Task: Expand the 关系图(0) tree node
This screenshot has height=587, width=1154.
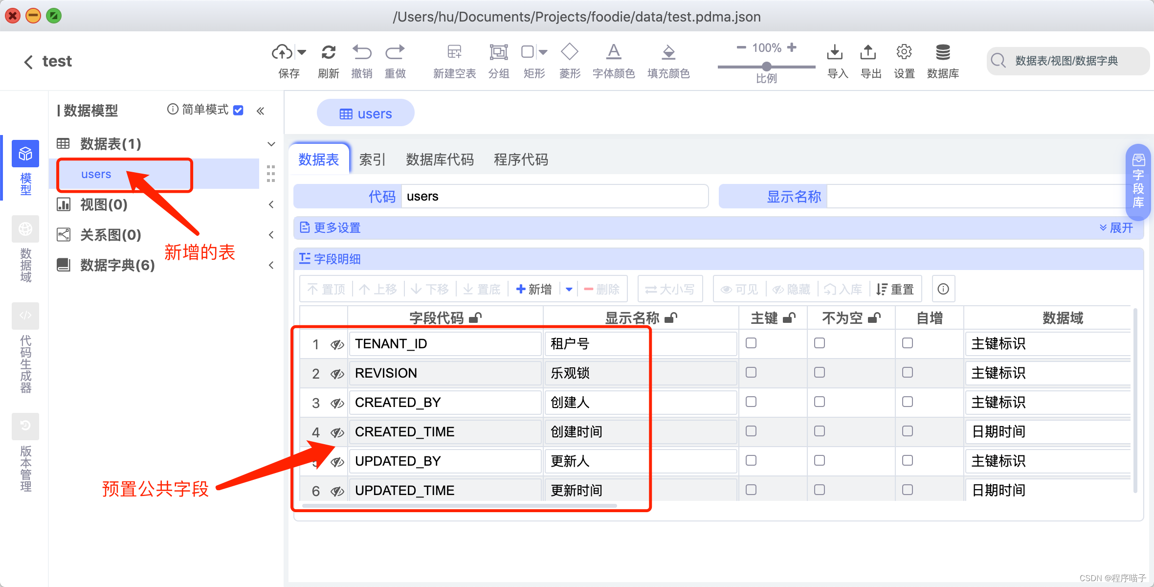Action: click(x=271, y=235)
